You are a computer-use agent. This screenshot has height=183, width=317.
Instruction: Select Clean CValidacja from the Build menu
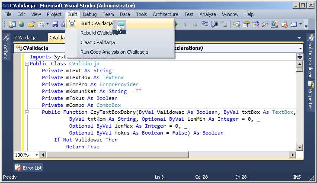pyautogui.click(x=120, y=42)
